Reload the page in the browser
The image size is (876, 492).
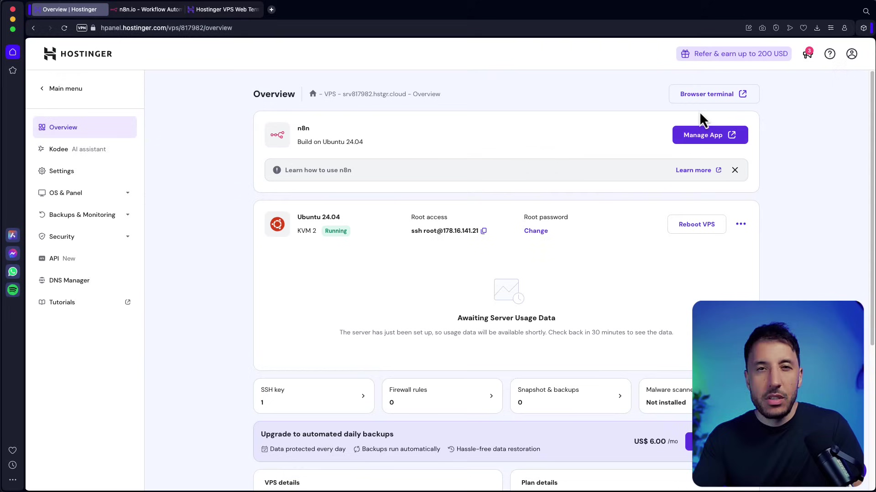[x=64, y=28]
